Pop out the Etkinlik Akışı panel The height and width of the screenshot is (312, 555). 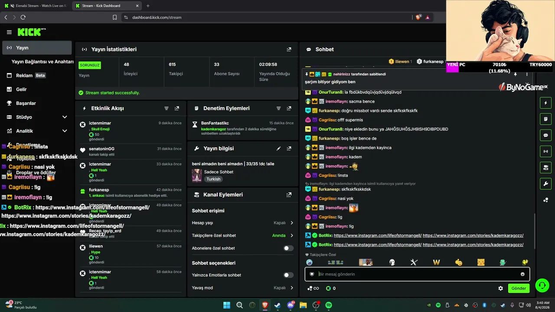click(x=177, y=108)
